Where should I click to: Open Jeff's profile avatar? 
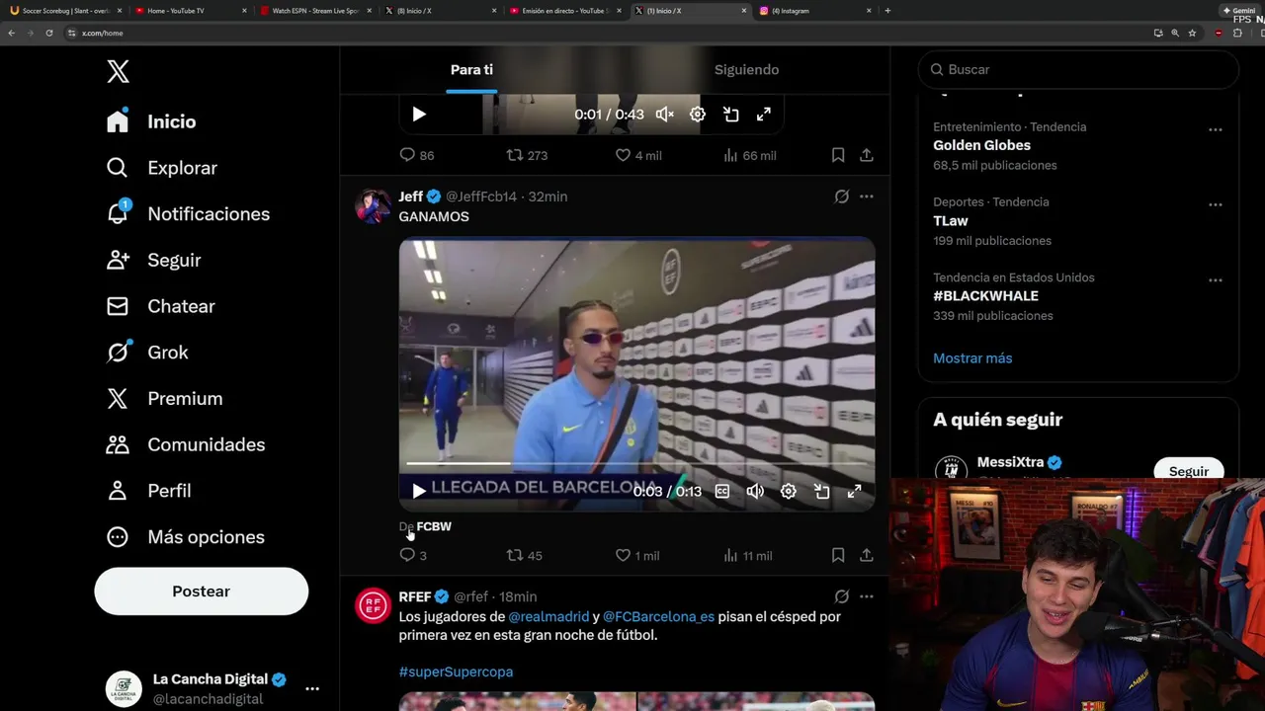(x=373, y=205)
